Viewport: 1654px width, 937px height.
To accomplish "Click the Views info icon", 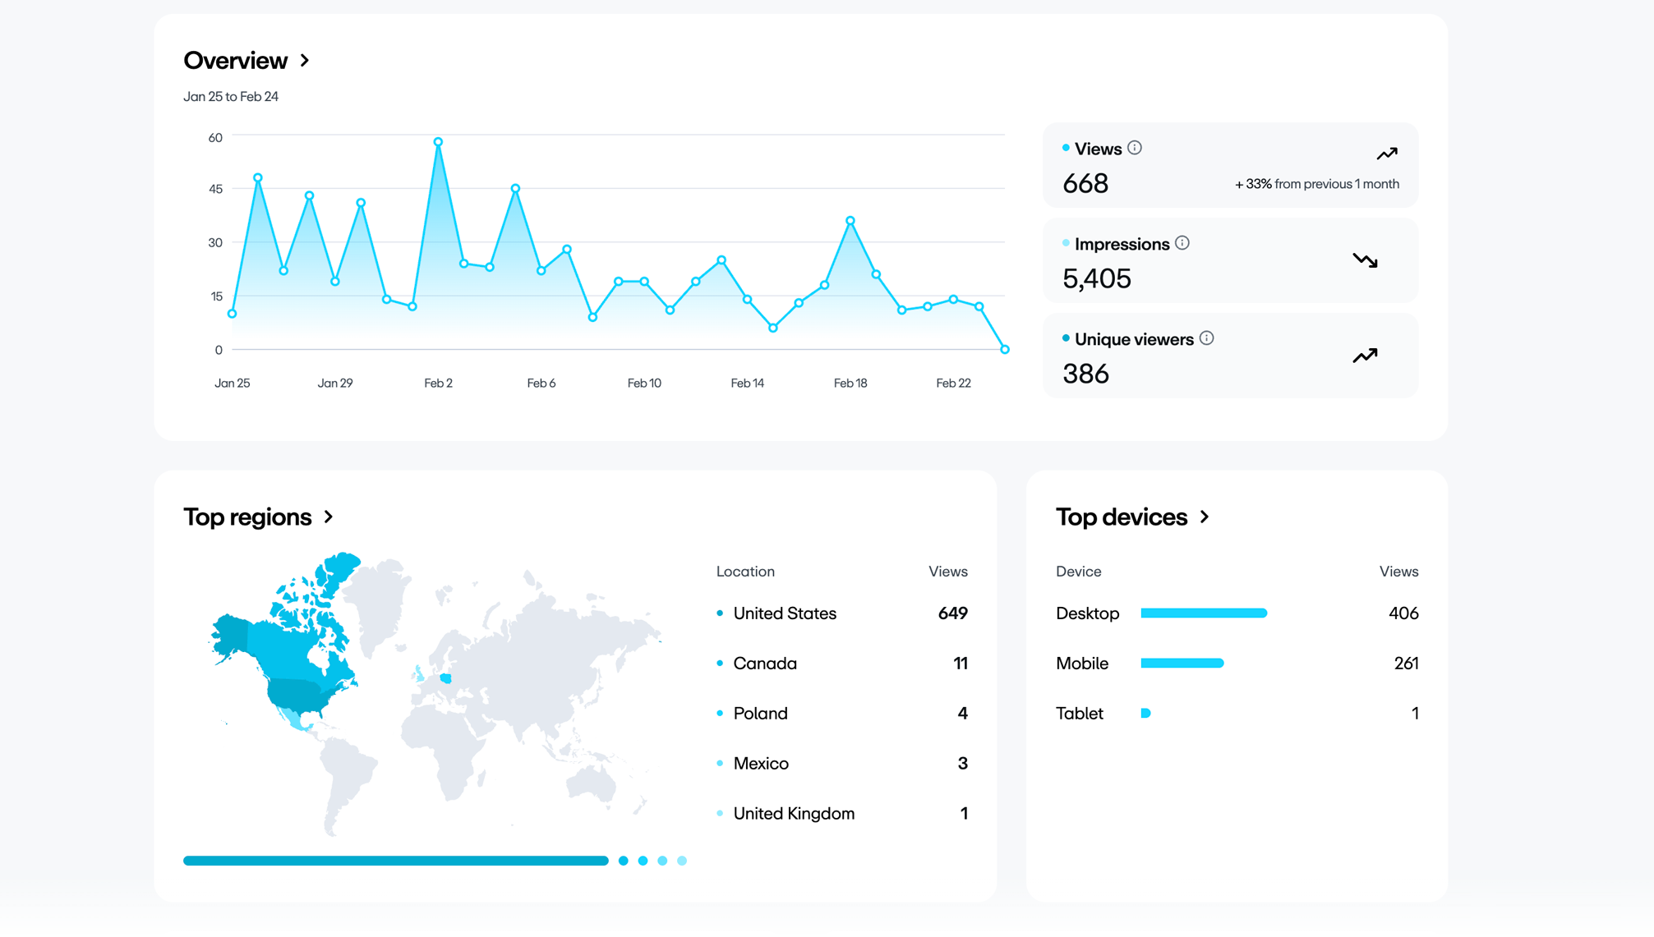I will pos(1134,148).
